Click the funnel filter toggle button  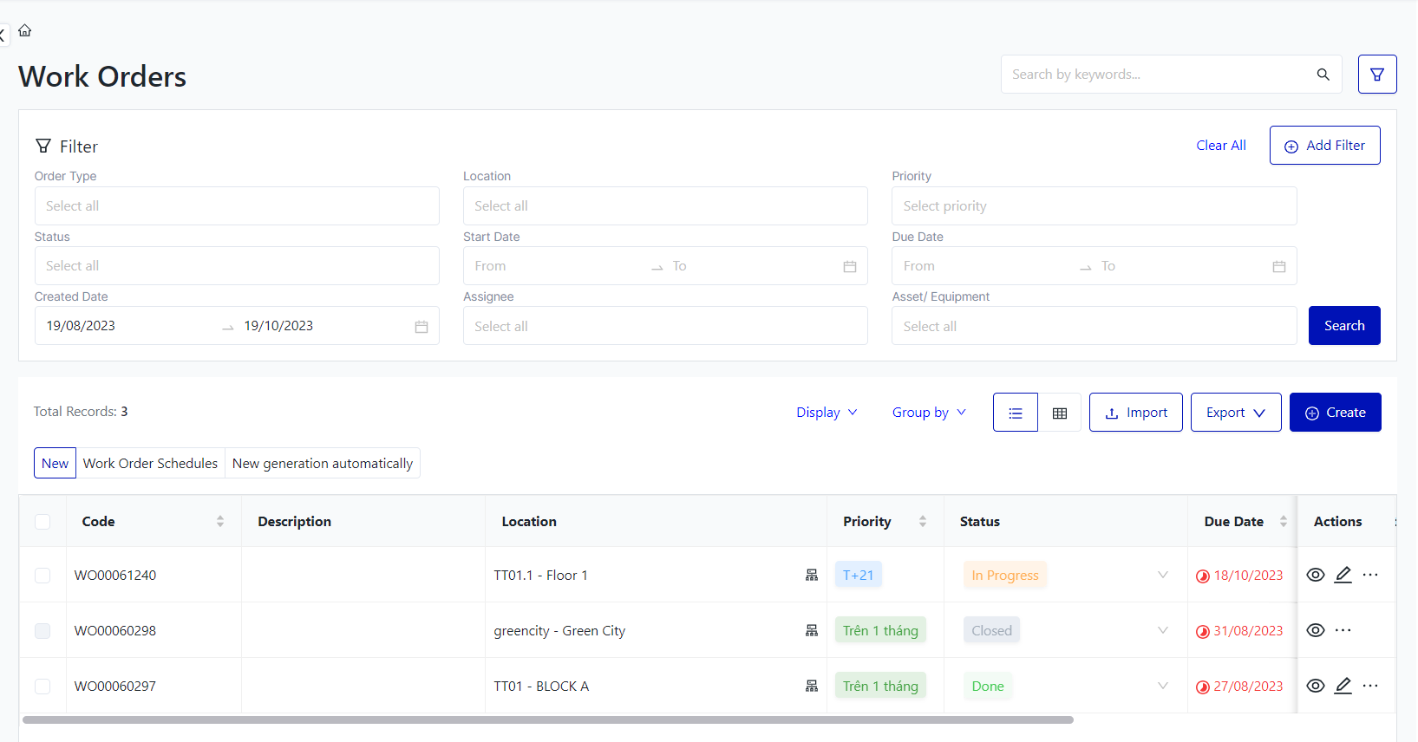tap(1376, 75)
